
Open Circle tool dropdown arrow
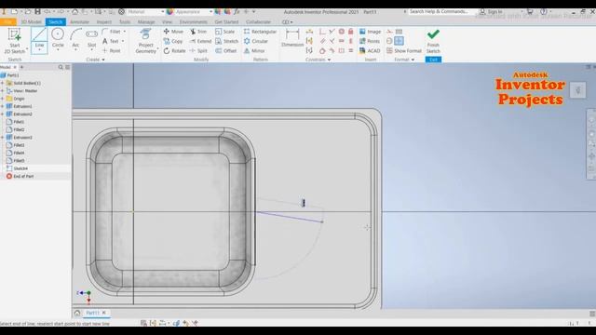tap(58, 50)
